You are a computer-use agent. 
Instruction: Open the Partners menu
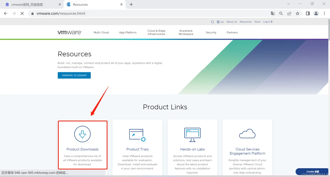(x=232, y=32)
